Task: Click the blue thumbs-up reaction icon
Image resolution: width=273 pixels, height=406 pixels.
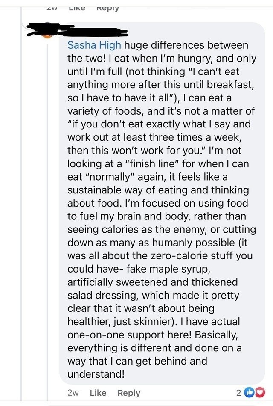Action: [x=250, y=392]
